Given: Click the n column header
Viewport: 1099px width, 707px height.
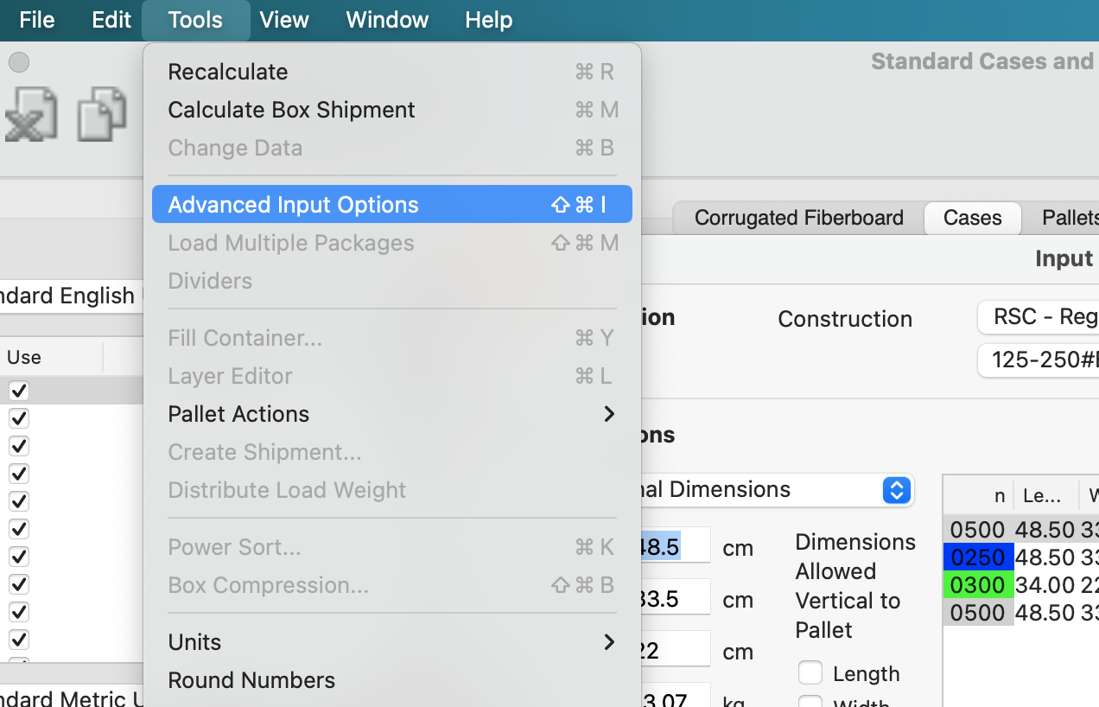Looking at the screenshot, I should (978, 496).
